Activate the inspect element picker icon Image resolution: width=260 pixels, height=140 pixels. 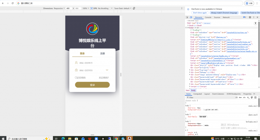pos(187,17)
